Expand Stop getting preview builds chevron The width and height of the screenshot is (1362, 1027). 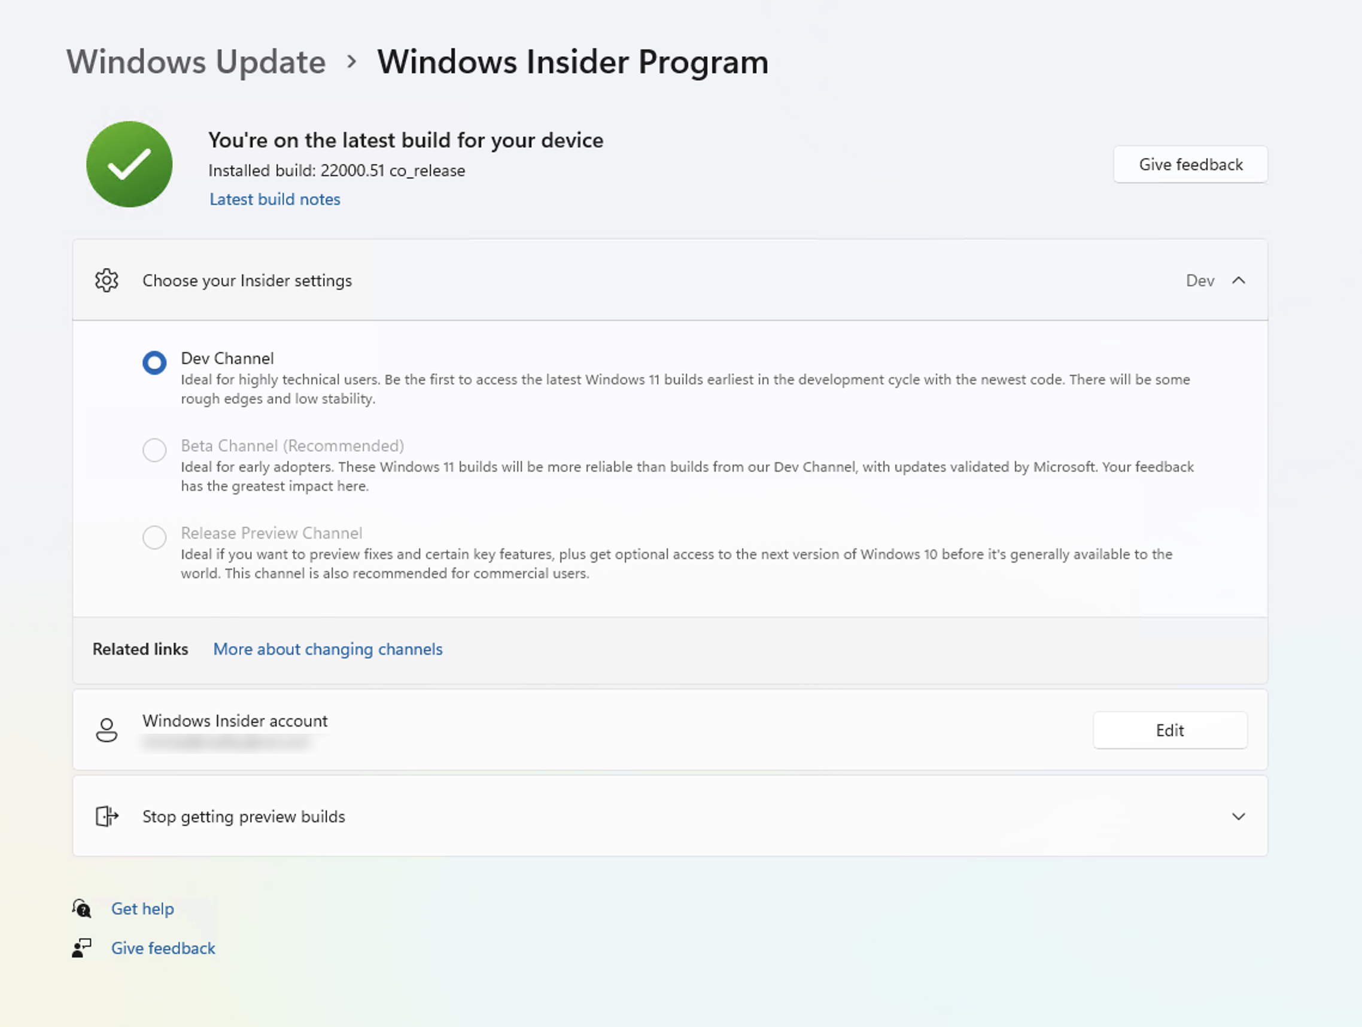click(1239, 816)
